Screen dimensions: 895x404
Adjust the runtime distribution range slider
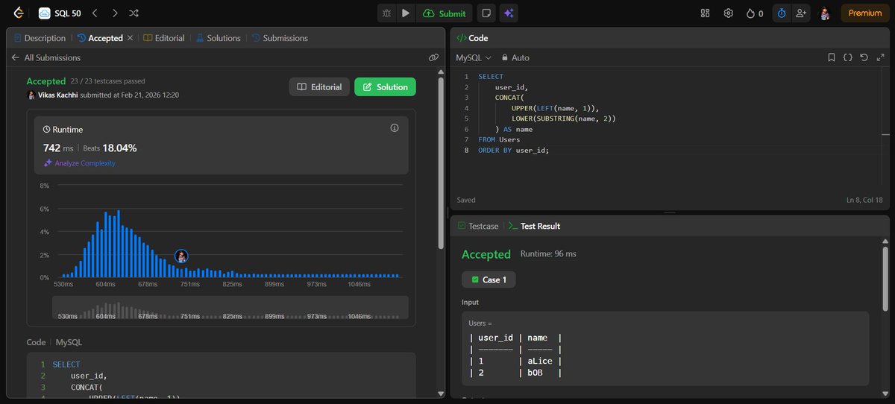[x=230, y=308]
